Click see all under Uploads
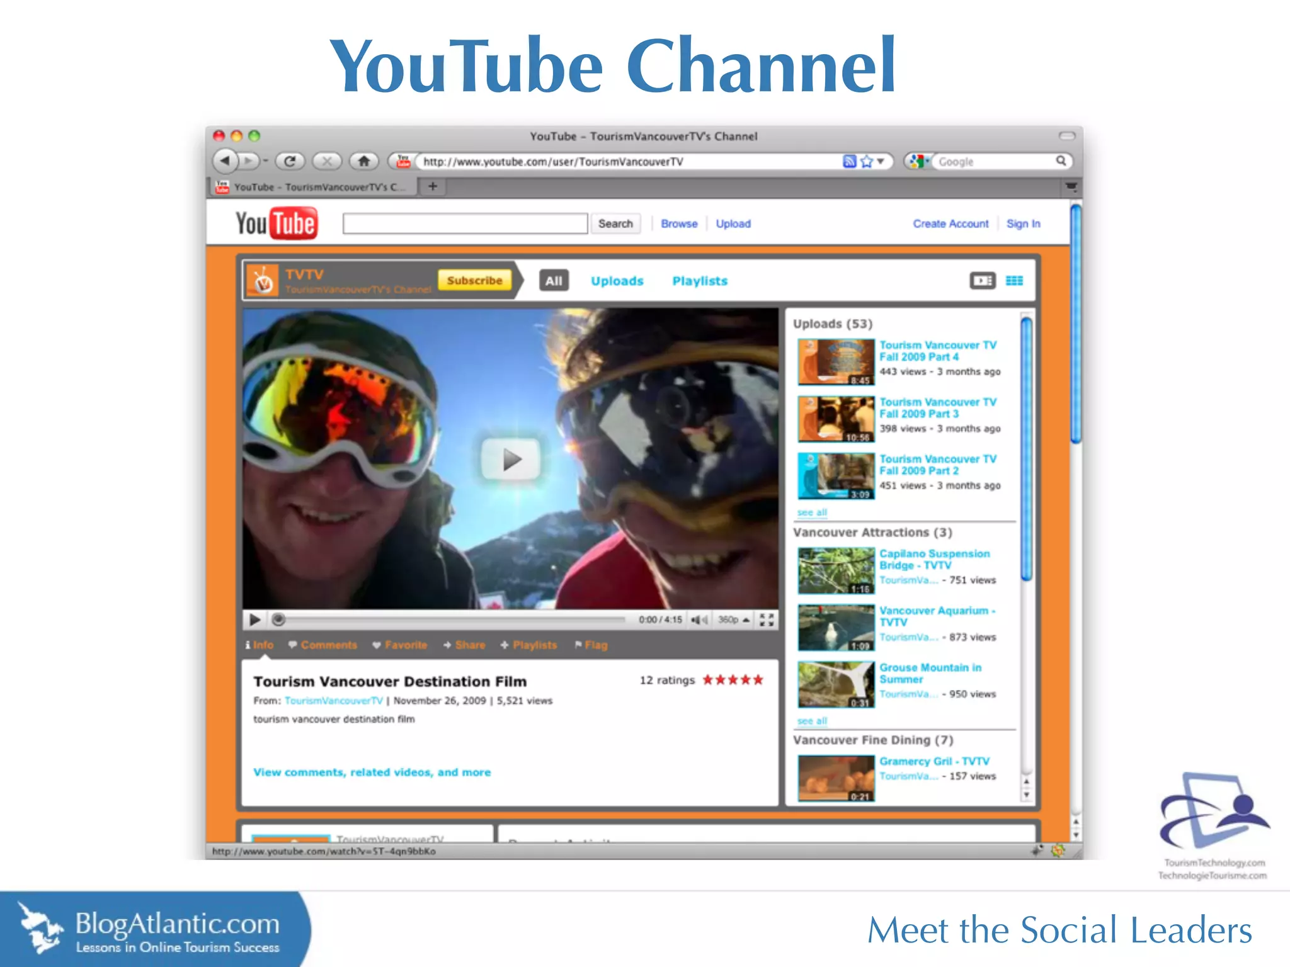This screenshot has height=967, width=1290. [x=812, y=512]
